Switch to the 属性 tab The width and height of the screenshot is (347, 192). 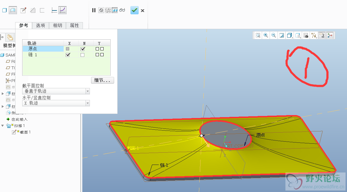point(74,25)
